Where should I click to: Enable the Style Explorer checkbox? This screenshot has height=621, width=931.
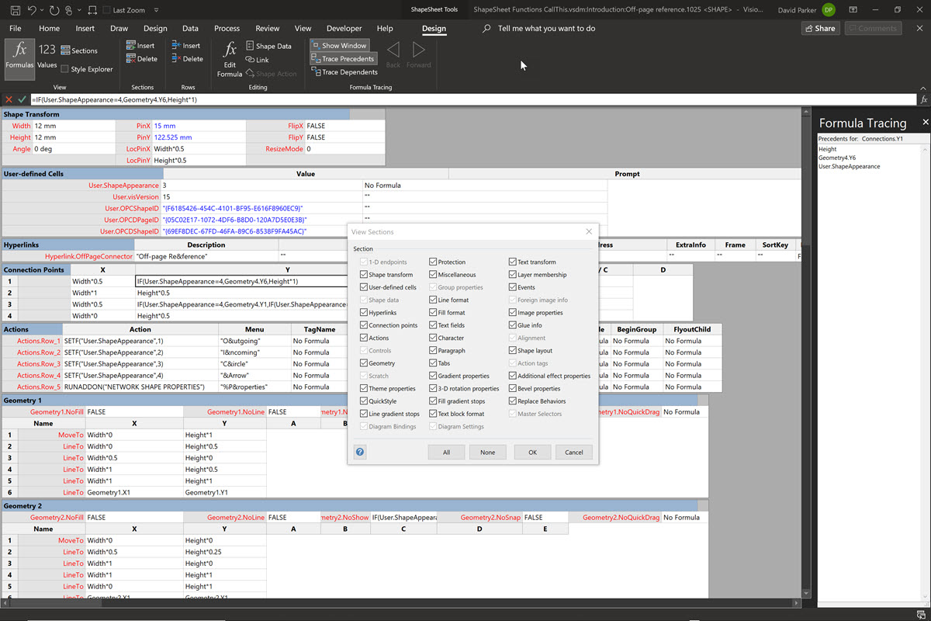[x=64, y=69]
